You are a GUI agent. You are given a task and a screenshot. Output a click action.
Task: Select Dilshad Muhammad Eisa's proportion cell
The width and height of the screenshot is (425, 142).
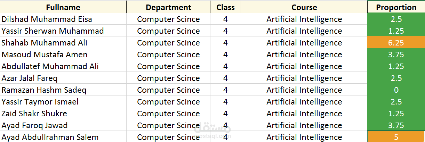(396, 19)
